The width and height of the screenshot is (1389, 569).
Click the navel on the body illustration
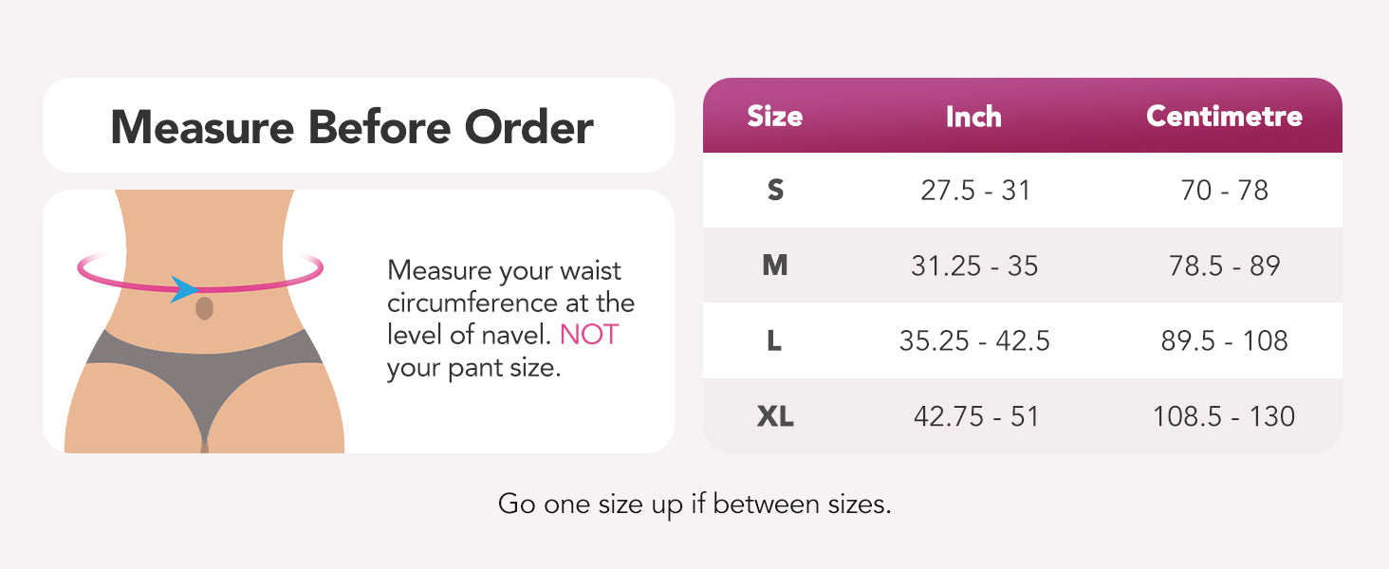pyautogui.click(x=204, y=308)
